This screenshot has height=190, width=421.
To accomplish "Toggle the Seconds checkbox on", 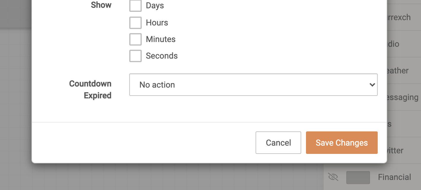I will tap(135, 56).
